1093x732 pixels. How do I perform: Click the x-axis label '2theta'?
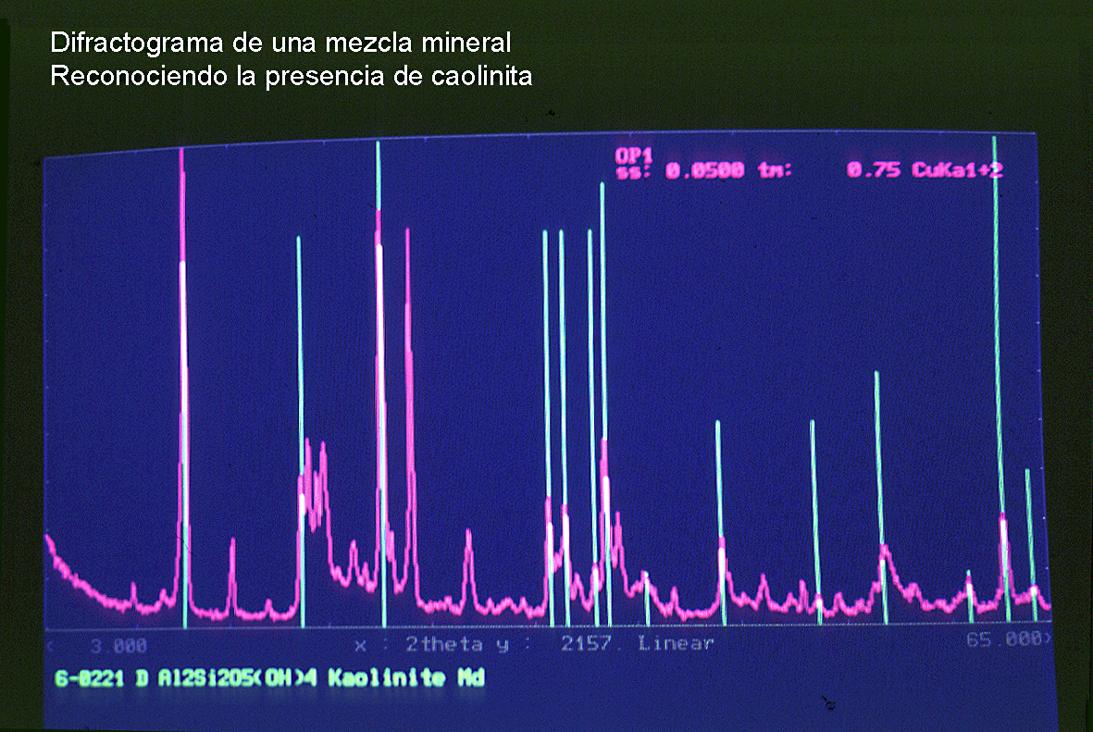point(444,644)
